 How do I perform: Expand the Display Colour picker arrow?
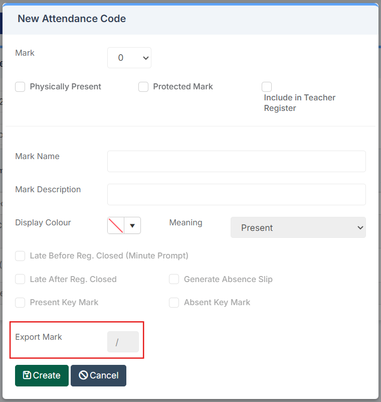coord(133,225)
